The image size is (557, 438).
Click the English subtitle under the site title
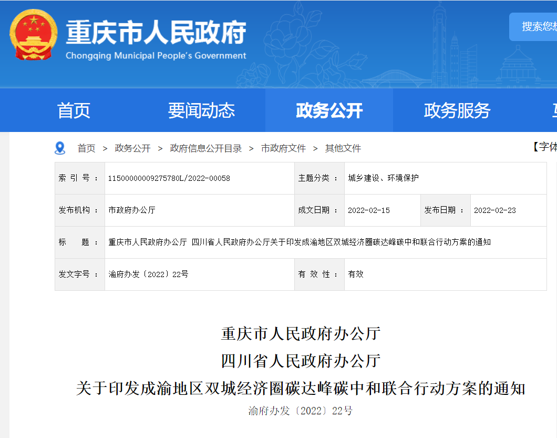156,56
